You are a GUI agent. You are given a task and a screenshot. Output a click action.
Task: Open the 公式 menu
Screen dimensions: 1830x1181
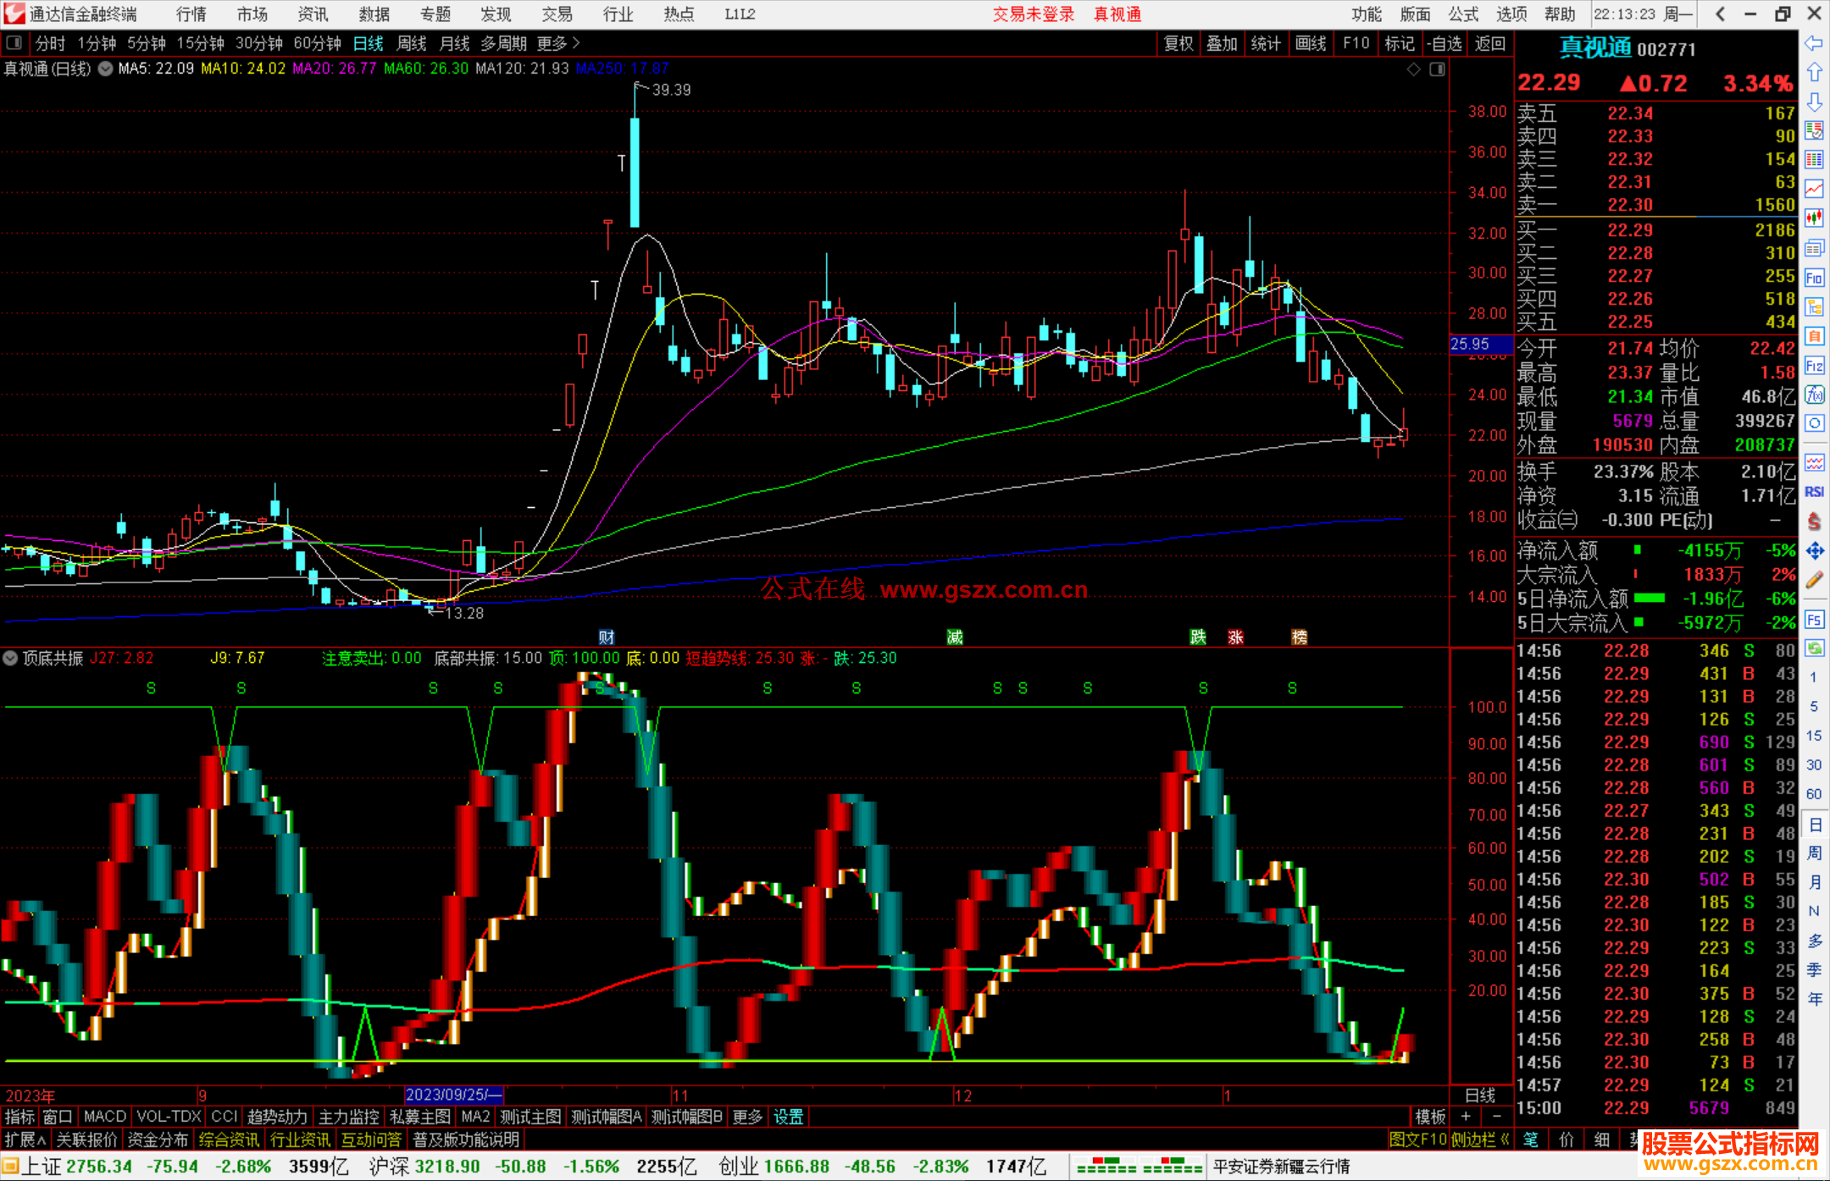pyautogui.click(x=1462, y=14)
